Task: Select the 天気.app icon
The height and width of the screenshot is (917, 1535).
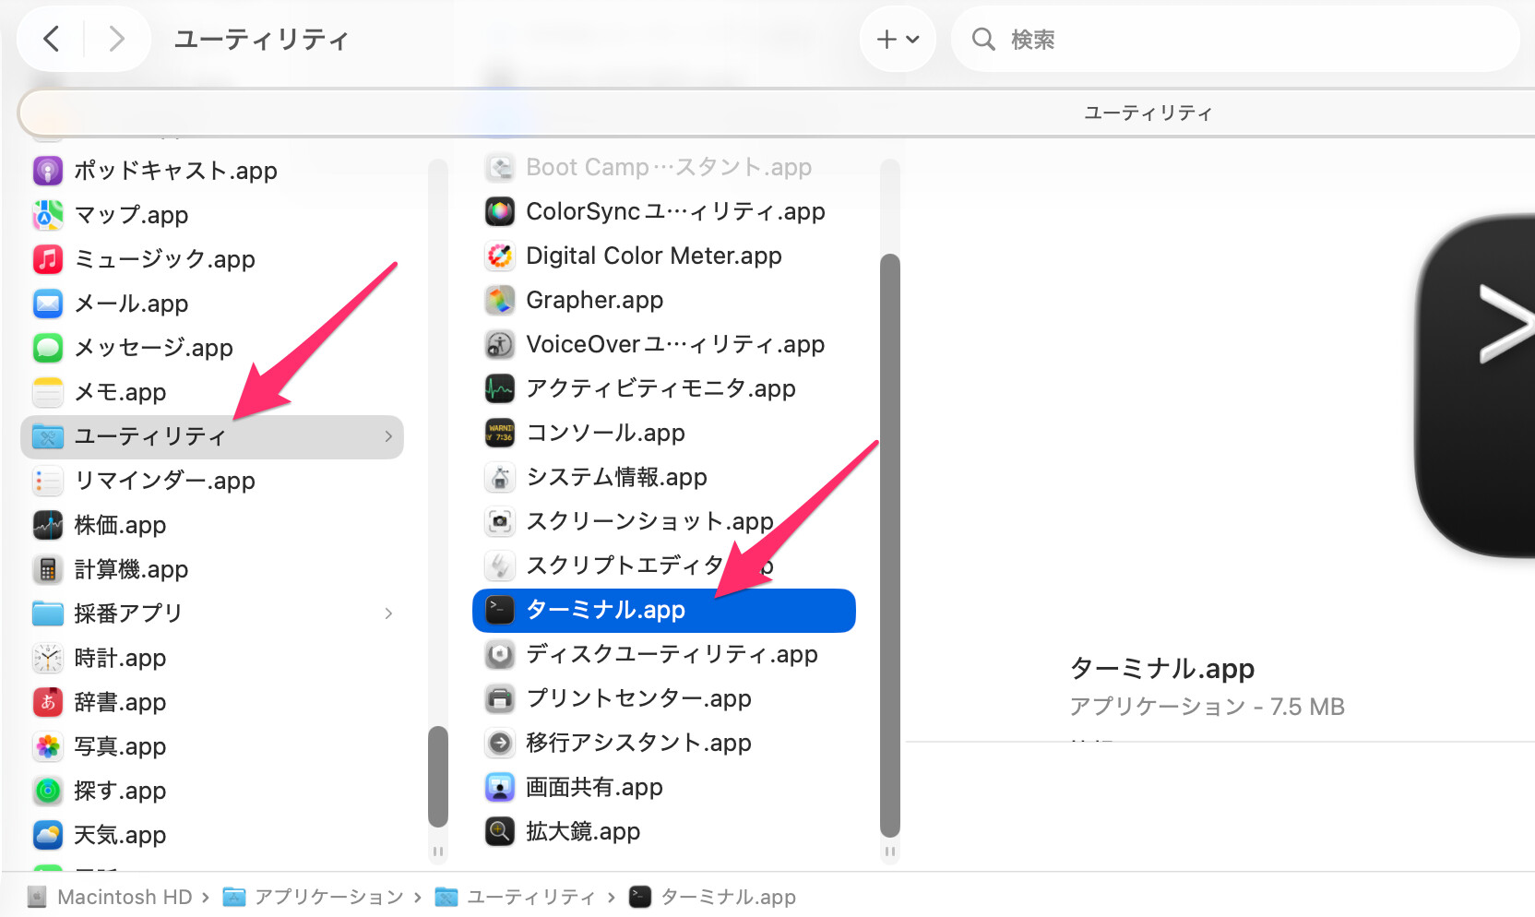Action: [48, 835]
